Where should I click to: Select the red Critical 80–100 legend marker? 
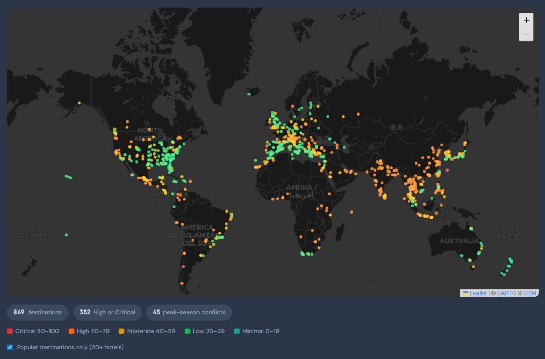pyautogui.click(x=9, y=331)
